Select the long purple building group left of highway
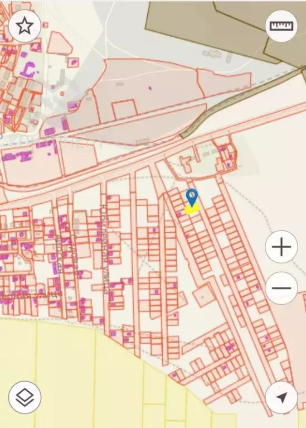 coord(18,156)
